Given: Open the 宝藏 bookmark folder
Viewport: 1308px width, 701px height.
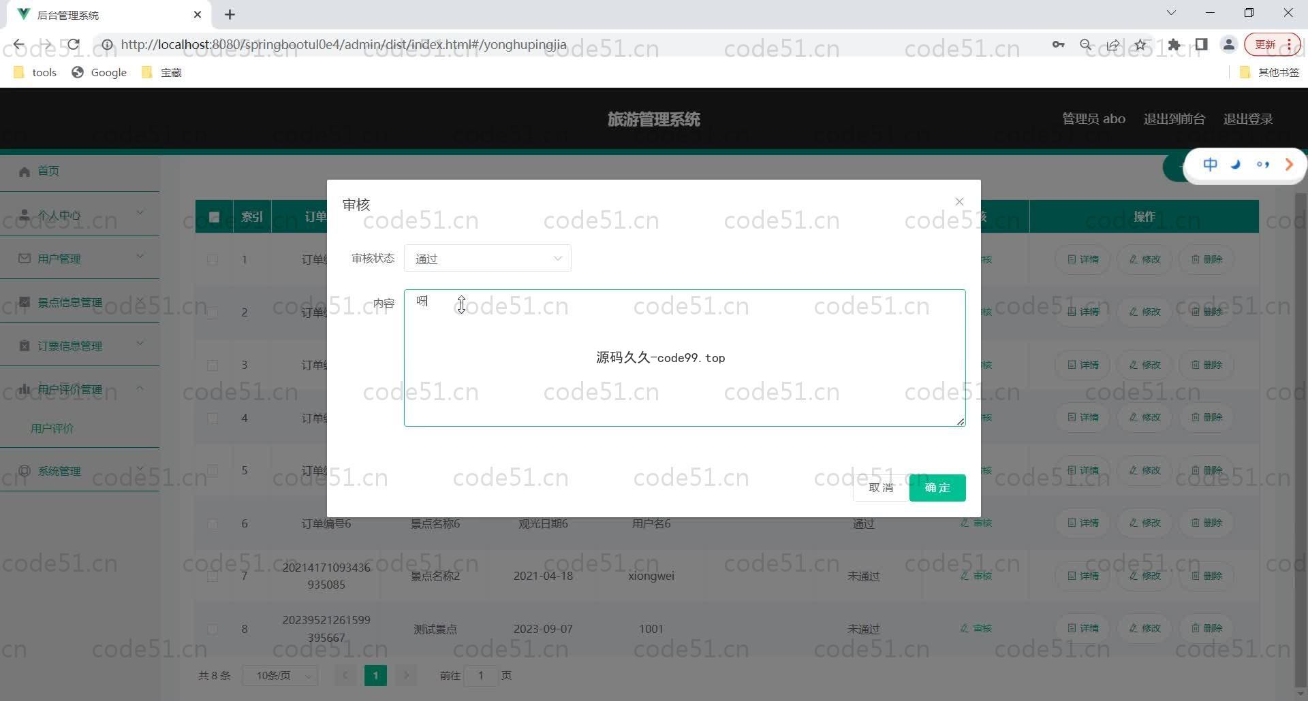Looking at the screenshot, I should click(161, 72).
